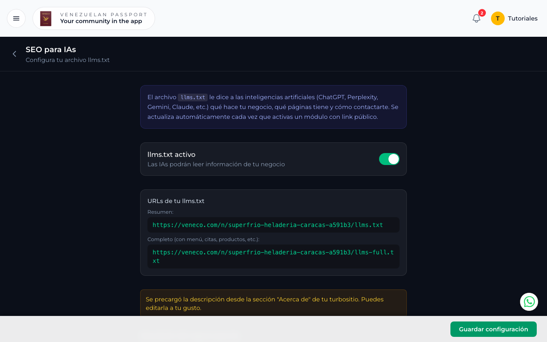Screen dimensions: 547x342
Task: Click the Venezuelan Passport logo image
Action: click(46, 18)
